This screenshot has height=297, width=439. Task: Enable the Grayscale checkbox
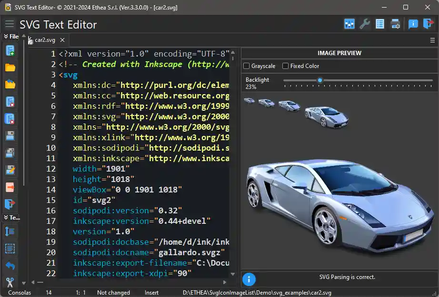(246, 66)
